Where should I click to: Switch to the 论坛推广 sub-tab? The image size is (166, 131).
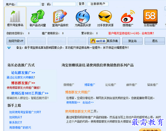pyautogui.click(x=111, y=85)
